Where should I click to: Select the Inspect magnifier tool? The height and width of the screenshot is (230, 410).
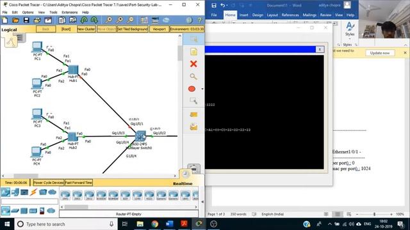[193, 77]
